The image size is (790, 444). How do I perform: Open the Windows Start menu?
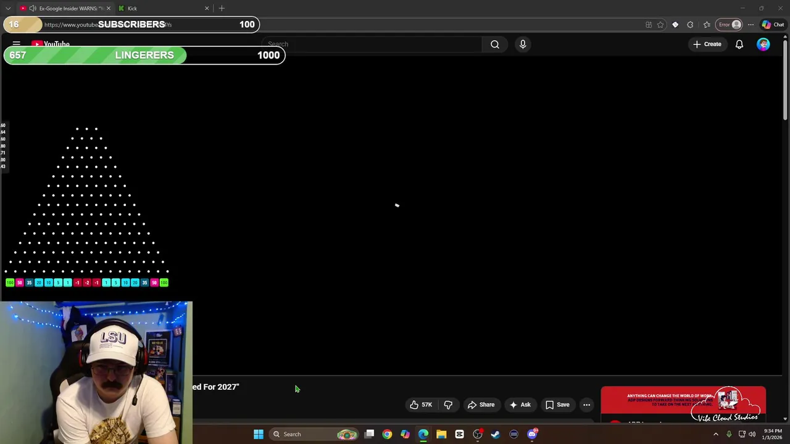(259, 434)
